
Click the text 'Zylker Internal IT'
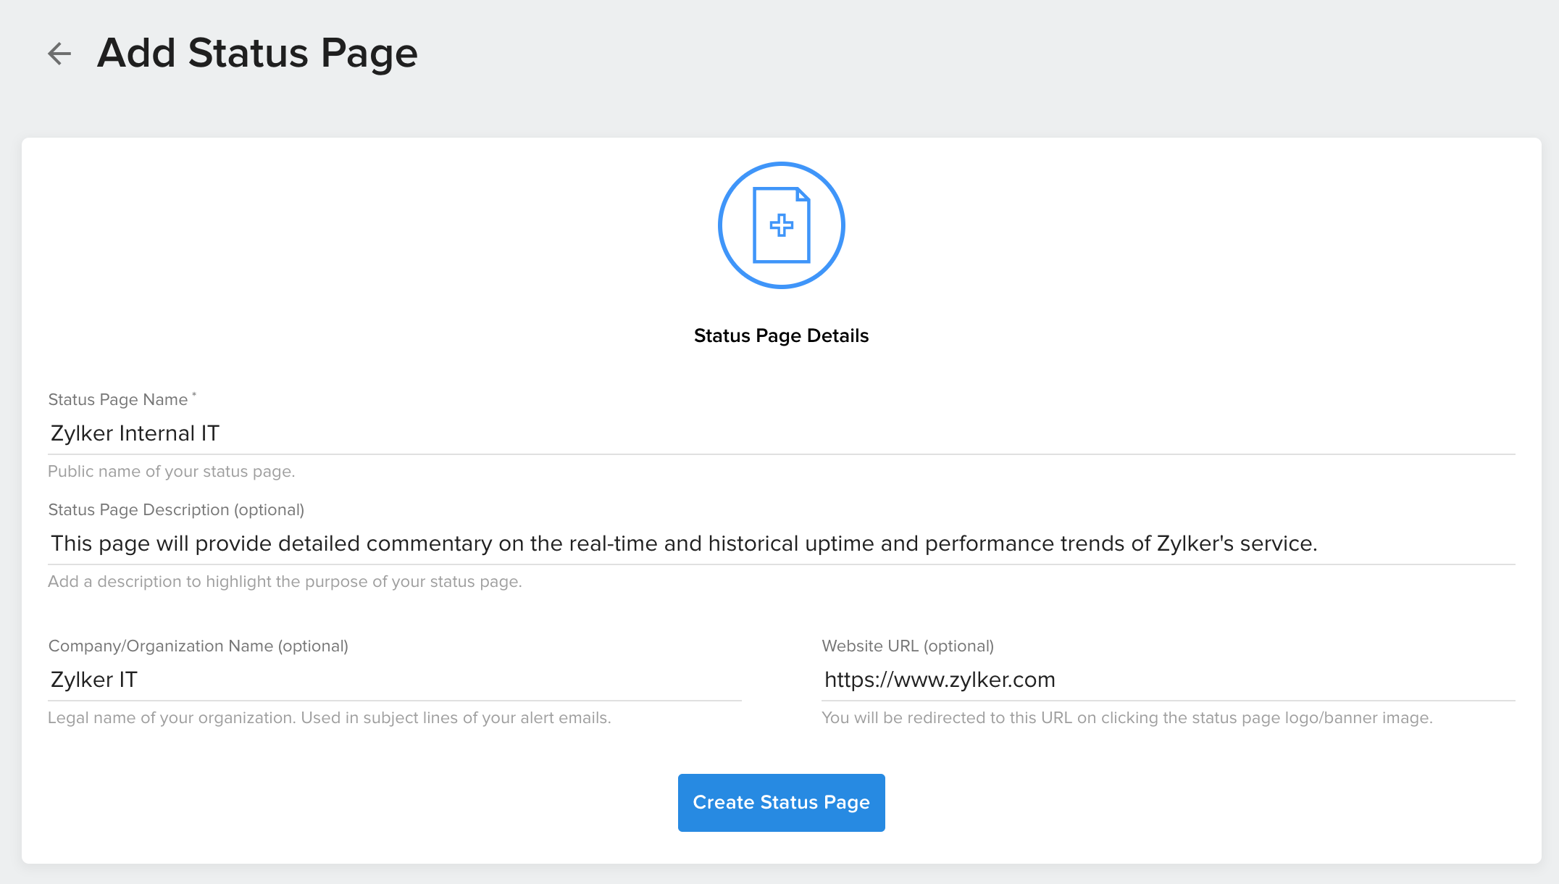(x=135, y=433)
